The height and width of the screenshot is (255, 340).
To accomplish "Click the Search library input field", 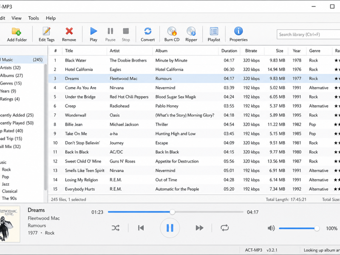I will [x=309, y=34].
